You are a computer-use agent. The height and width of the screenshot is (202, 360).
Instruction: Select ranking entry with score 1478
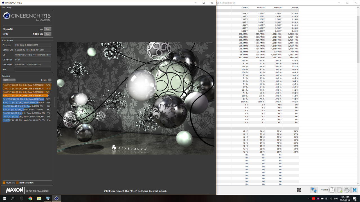click(27, 89)
